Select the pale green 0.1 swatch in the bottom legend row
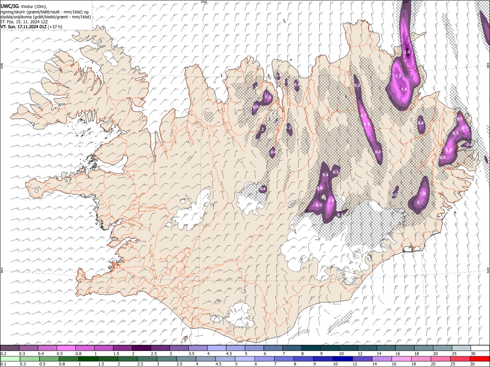 (x=10, y=359)
